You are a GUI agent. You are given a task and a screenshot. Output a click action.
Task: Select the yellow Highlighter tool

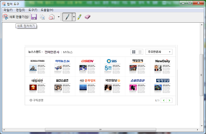(79, 17)
